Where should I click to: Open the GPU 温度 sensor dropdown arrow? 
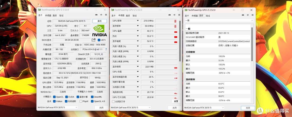click(138, 31)
